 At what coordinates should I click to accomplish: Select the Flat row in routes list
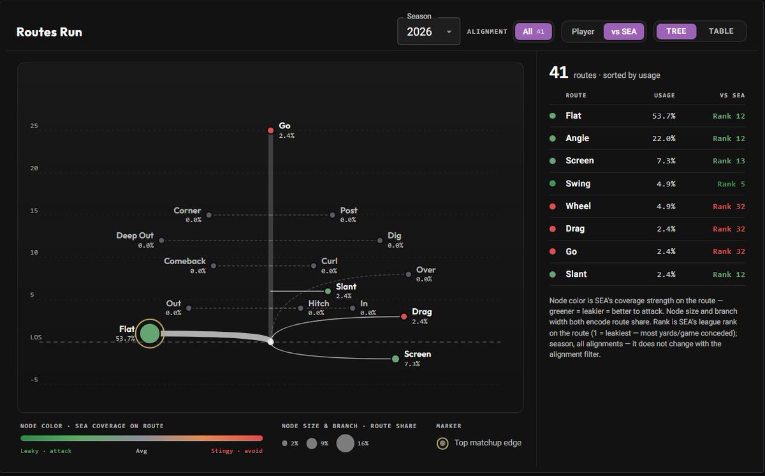646,115
